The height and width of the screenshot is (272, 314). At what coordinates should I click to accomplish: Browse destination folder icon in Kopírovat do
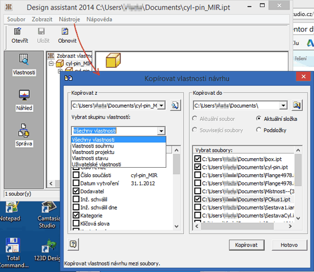297,105
